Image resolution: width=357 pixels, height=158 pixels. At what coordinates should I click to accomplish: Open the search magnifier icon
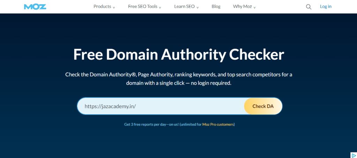click(x=309, y=7)
